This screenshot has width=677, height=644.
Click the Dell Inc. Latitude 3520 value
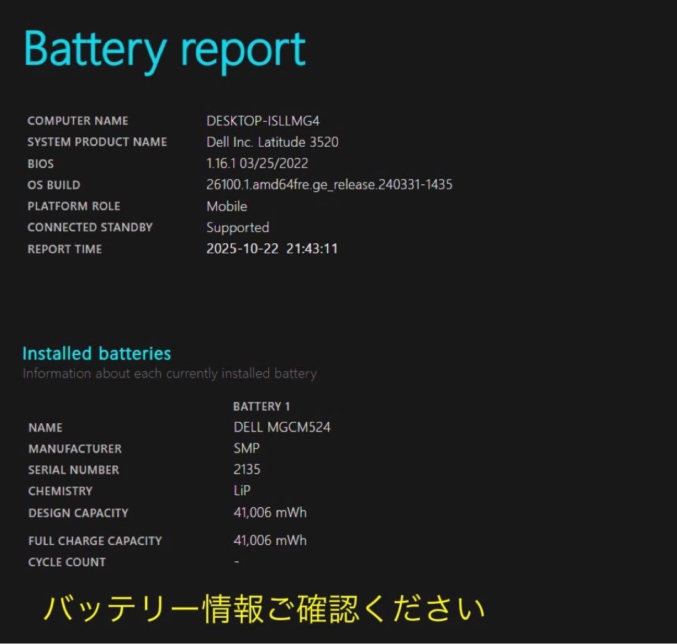point(272,142)
